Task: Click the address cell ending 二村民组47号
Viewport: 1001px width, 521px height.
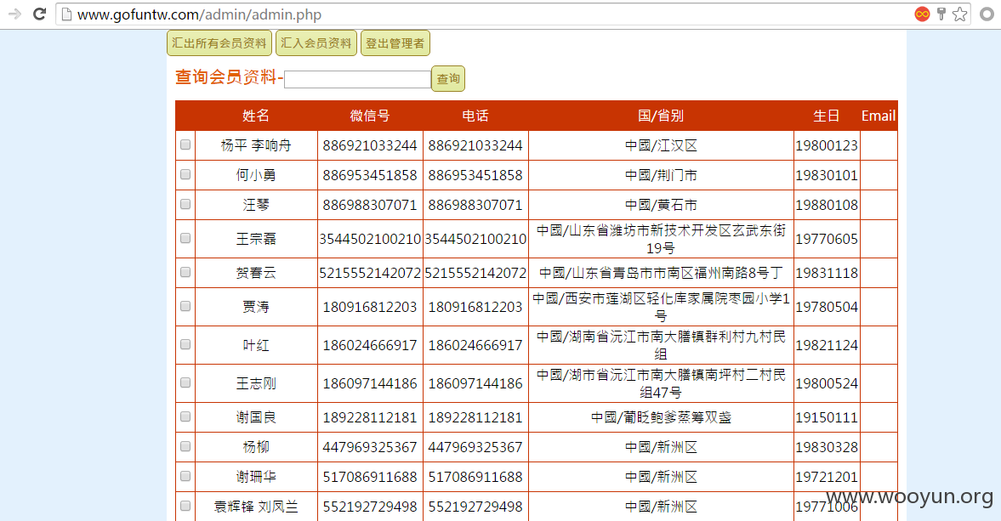Action: 661,383
